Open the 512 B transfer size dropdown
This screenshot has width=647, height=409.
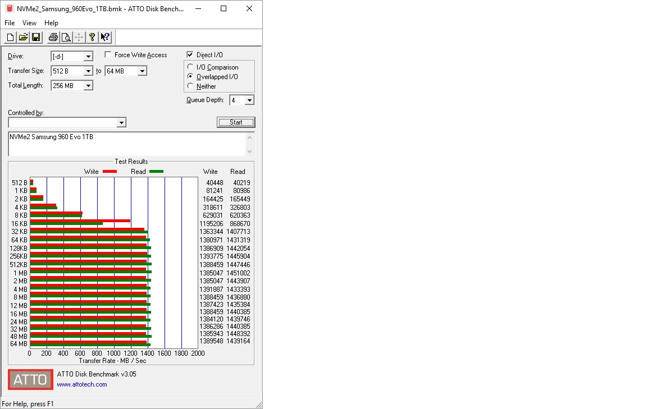click(88, 71)
